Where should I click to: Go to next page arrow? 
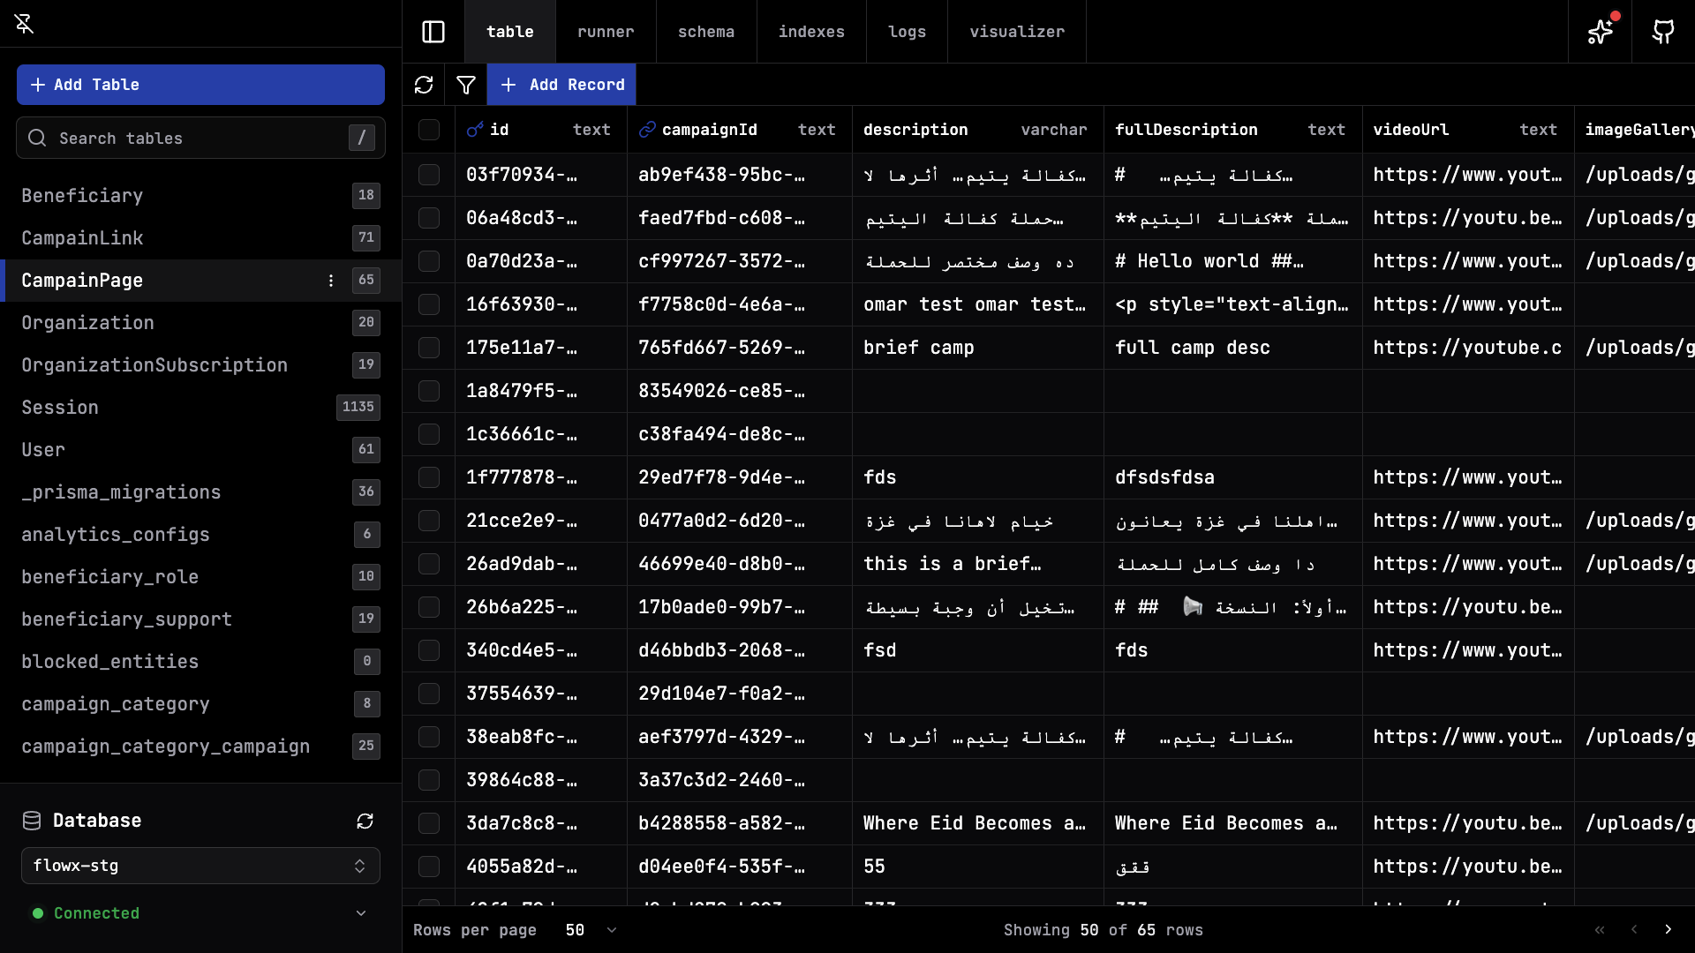(1668, 929)
